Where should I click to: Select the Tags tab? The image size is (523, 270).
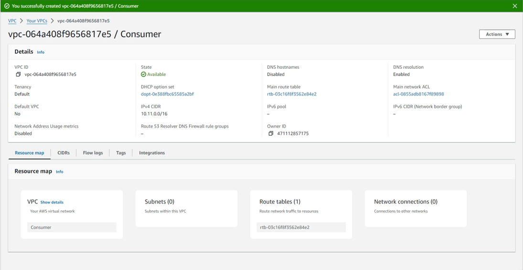[x=121, y=153]
